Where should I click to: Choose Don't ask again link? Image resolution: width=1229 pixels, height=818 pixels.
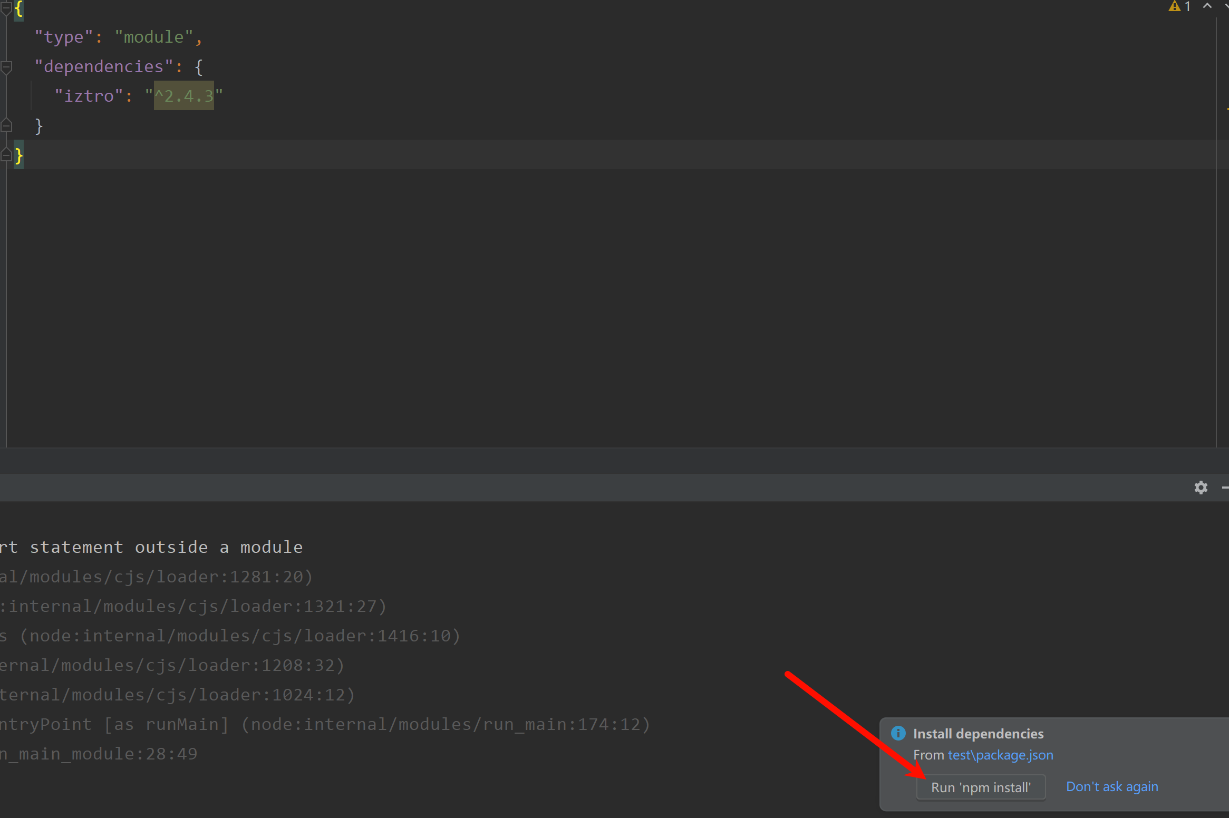click(x=1111, y=786)
